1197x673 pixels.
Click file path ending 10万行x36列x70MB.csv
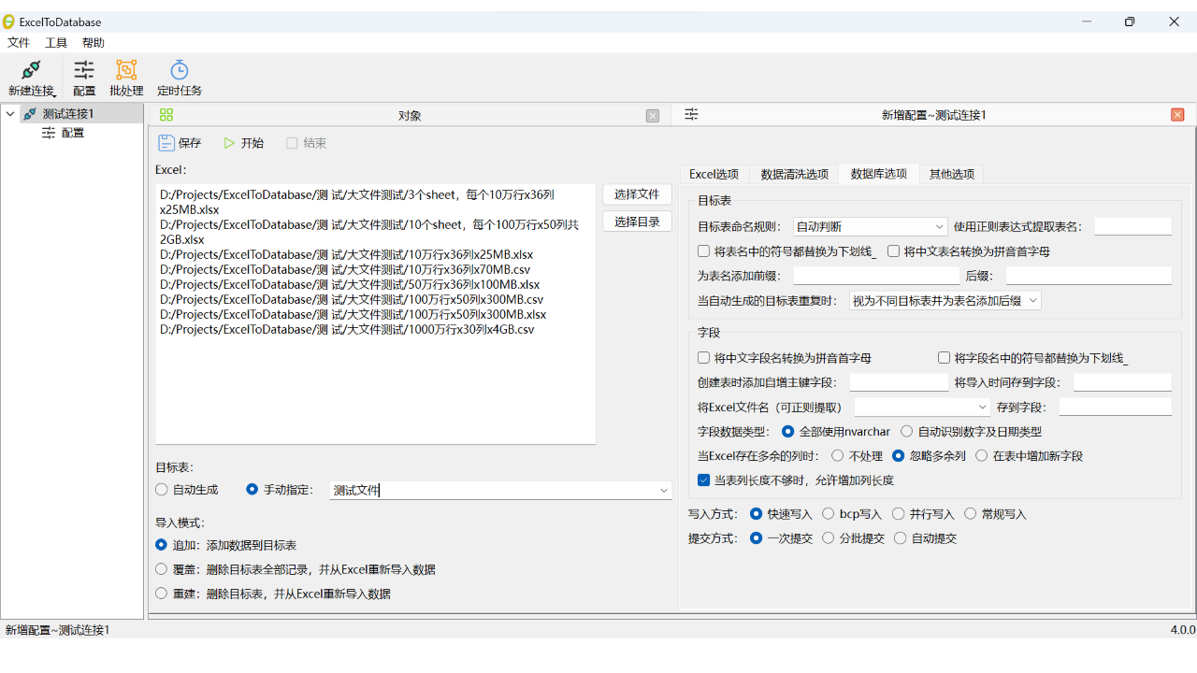345,270
